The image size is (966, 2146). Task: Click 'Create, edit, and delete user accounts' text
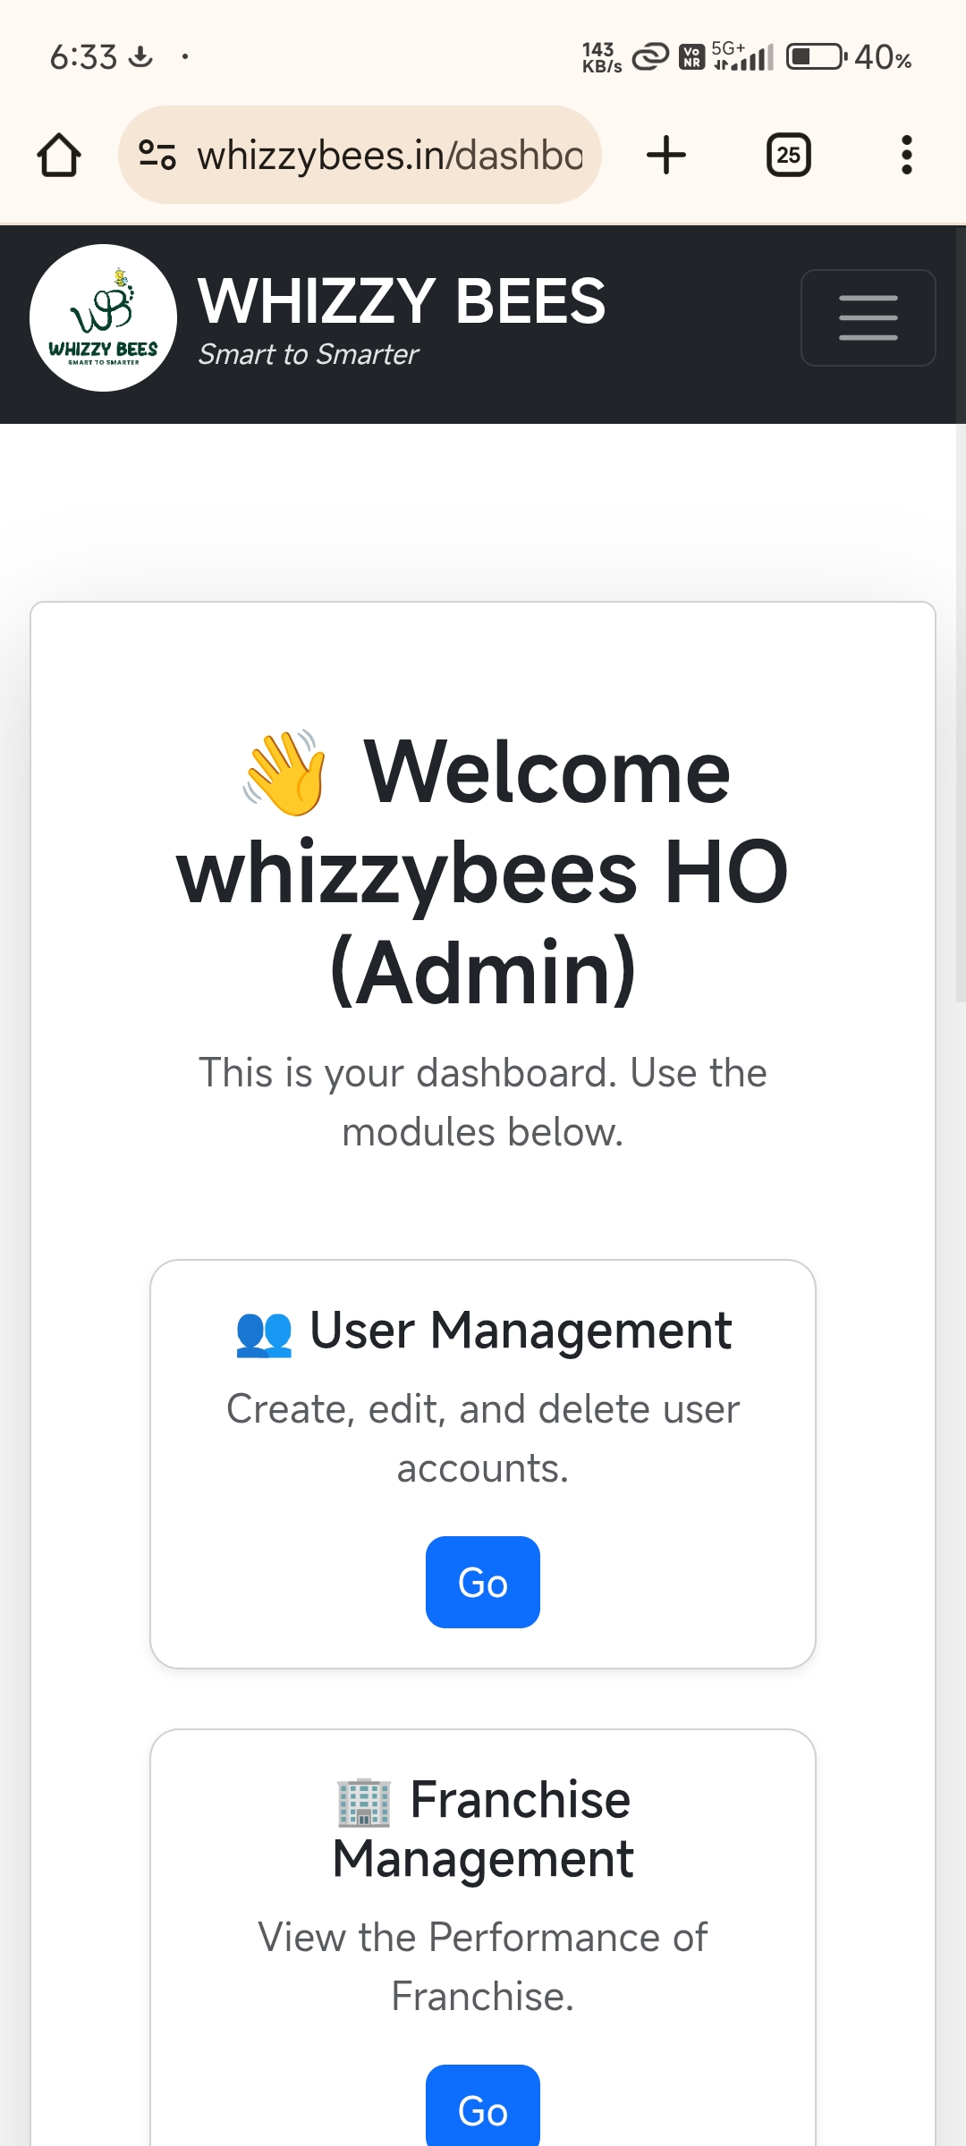483,1438
